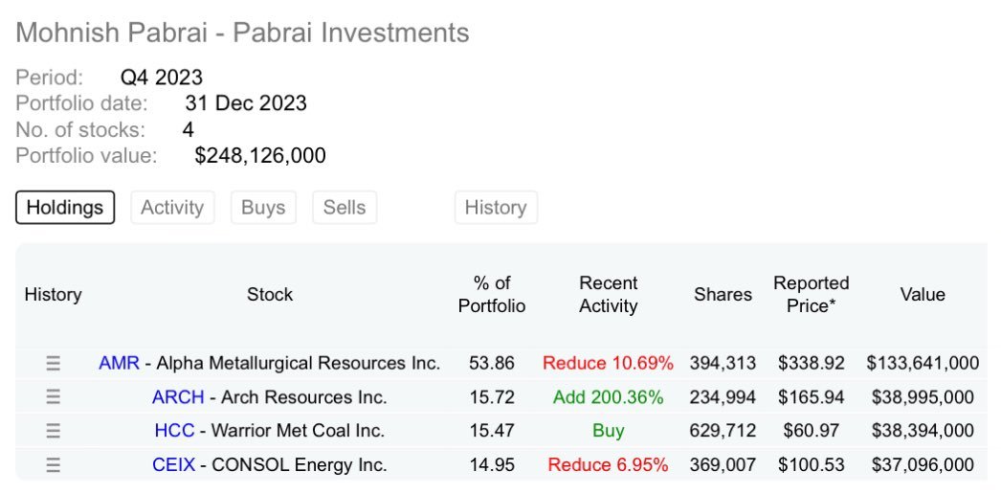The image size is (1001, 494).
Task: Click the $60.97 reported price
Action: [x=812, y=431]
